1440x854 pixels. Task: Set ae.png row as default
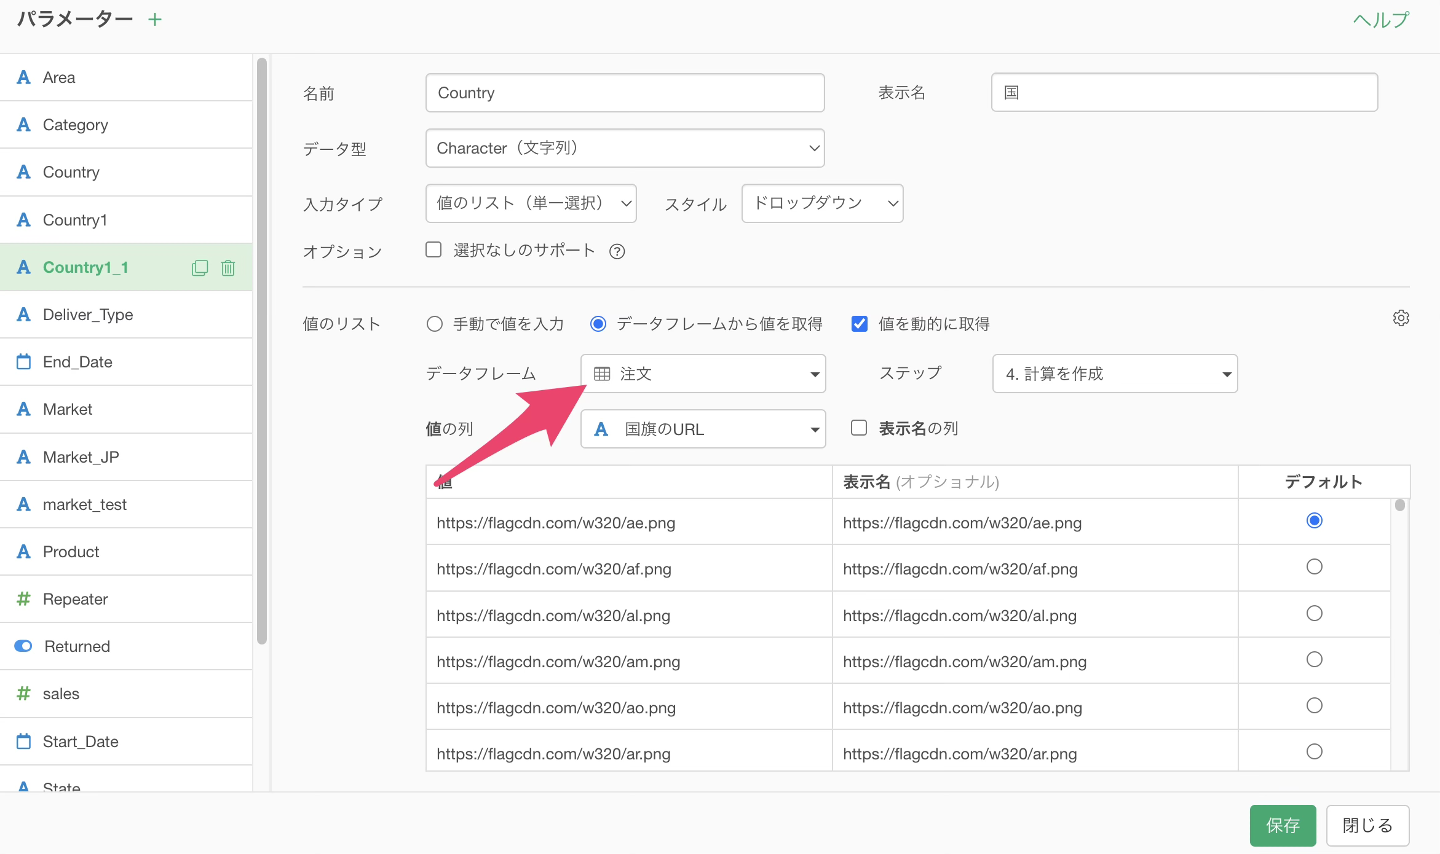coord(1314,520)
